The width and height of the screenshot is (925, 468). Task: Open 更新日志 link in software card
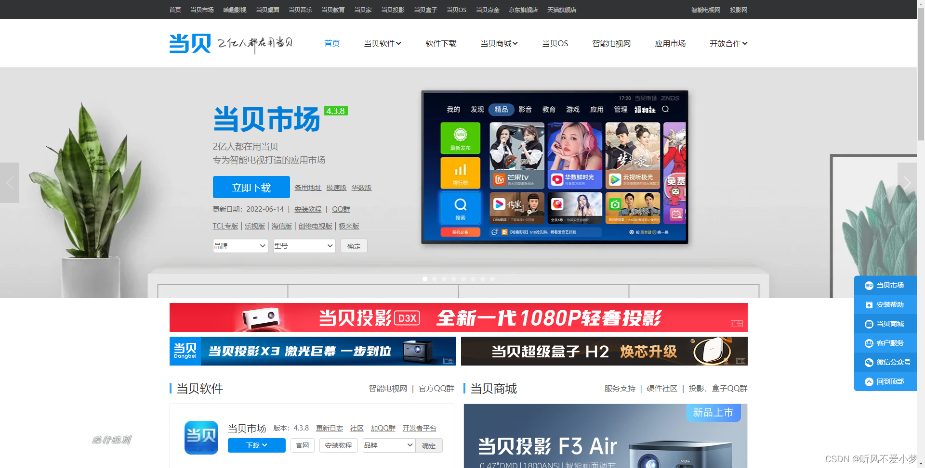(x=330, y=428)
